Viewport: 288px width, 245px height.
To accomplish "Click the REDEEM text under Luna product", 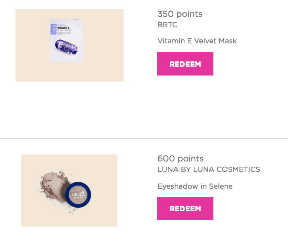I will 185,208.
